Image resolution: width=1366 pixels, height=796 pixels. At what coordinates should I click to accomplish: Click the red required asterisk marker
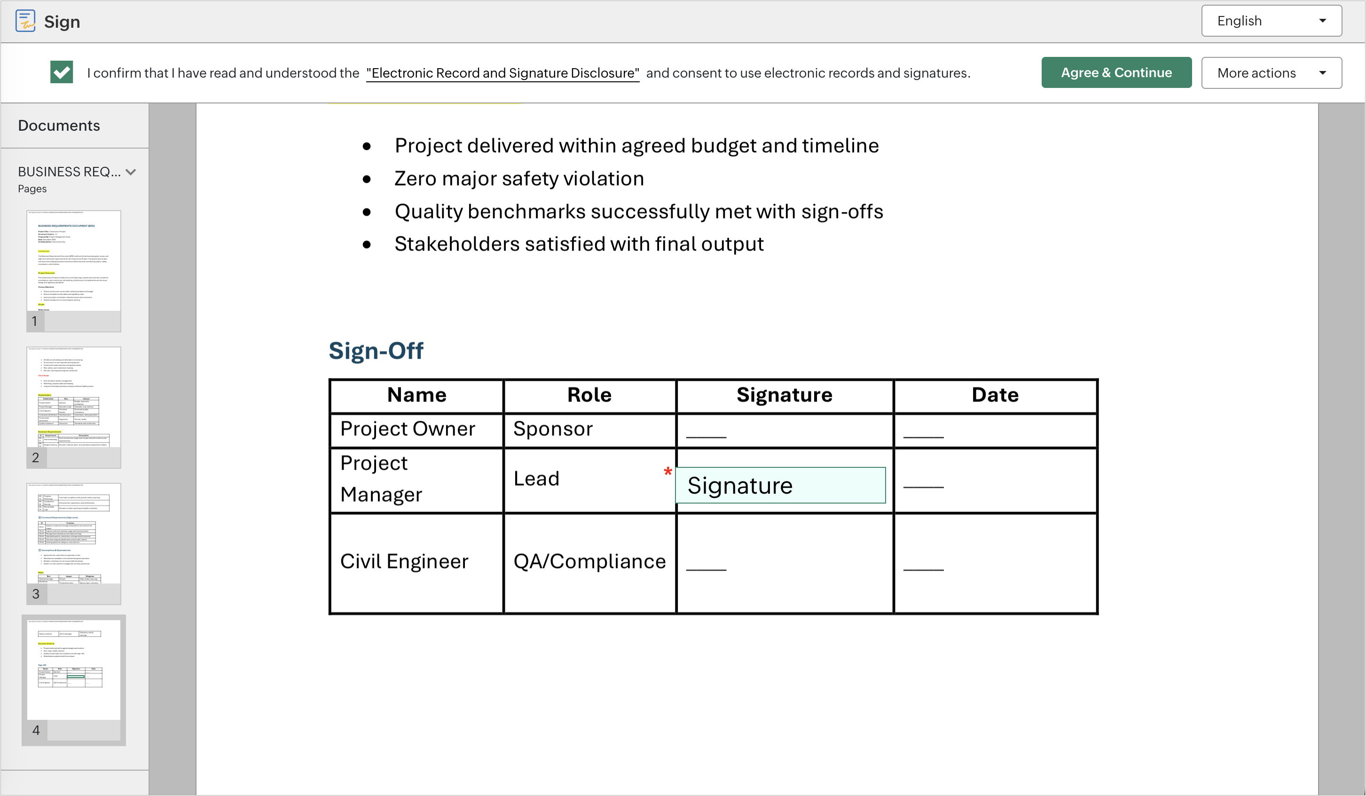click(x=667, y=472)
